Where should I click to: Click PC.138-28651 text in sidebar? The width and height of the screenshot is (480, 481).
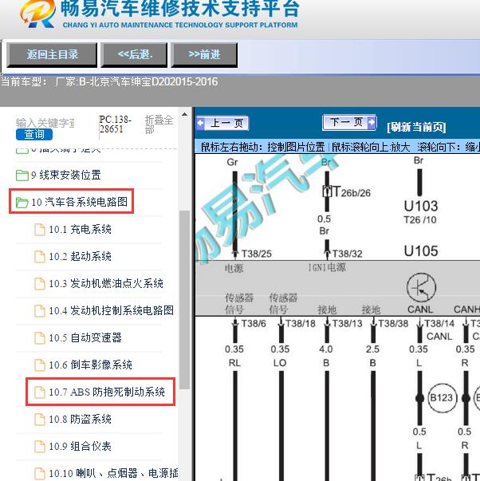click(116, 124)
